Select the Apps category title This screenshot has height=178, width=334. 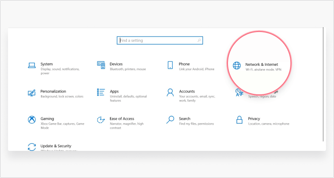(114, 92)
